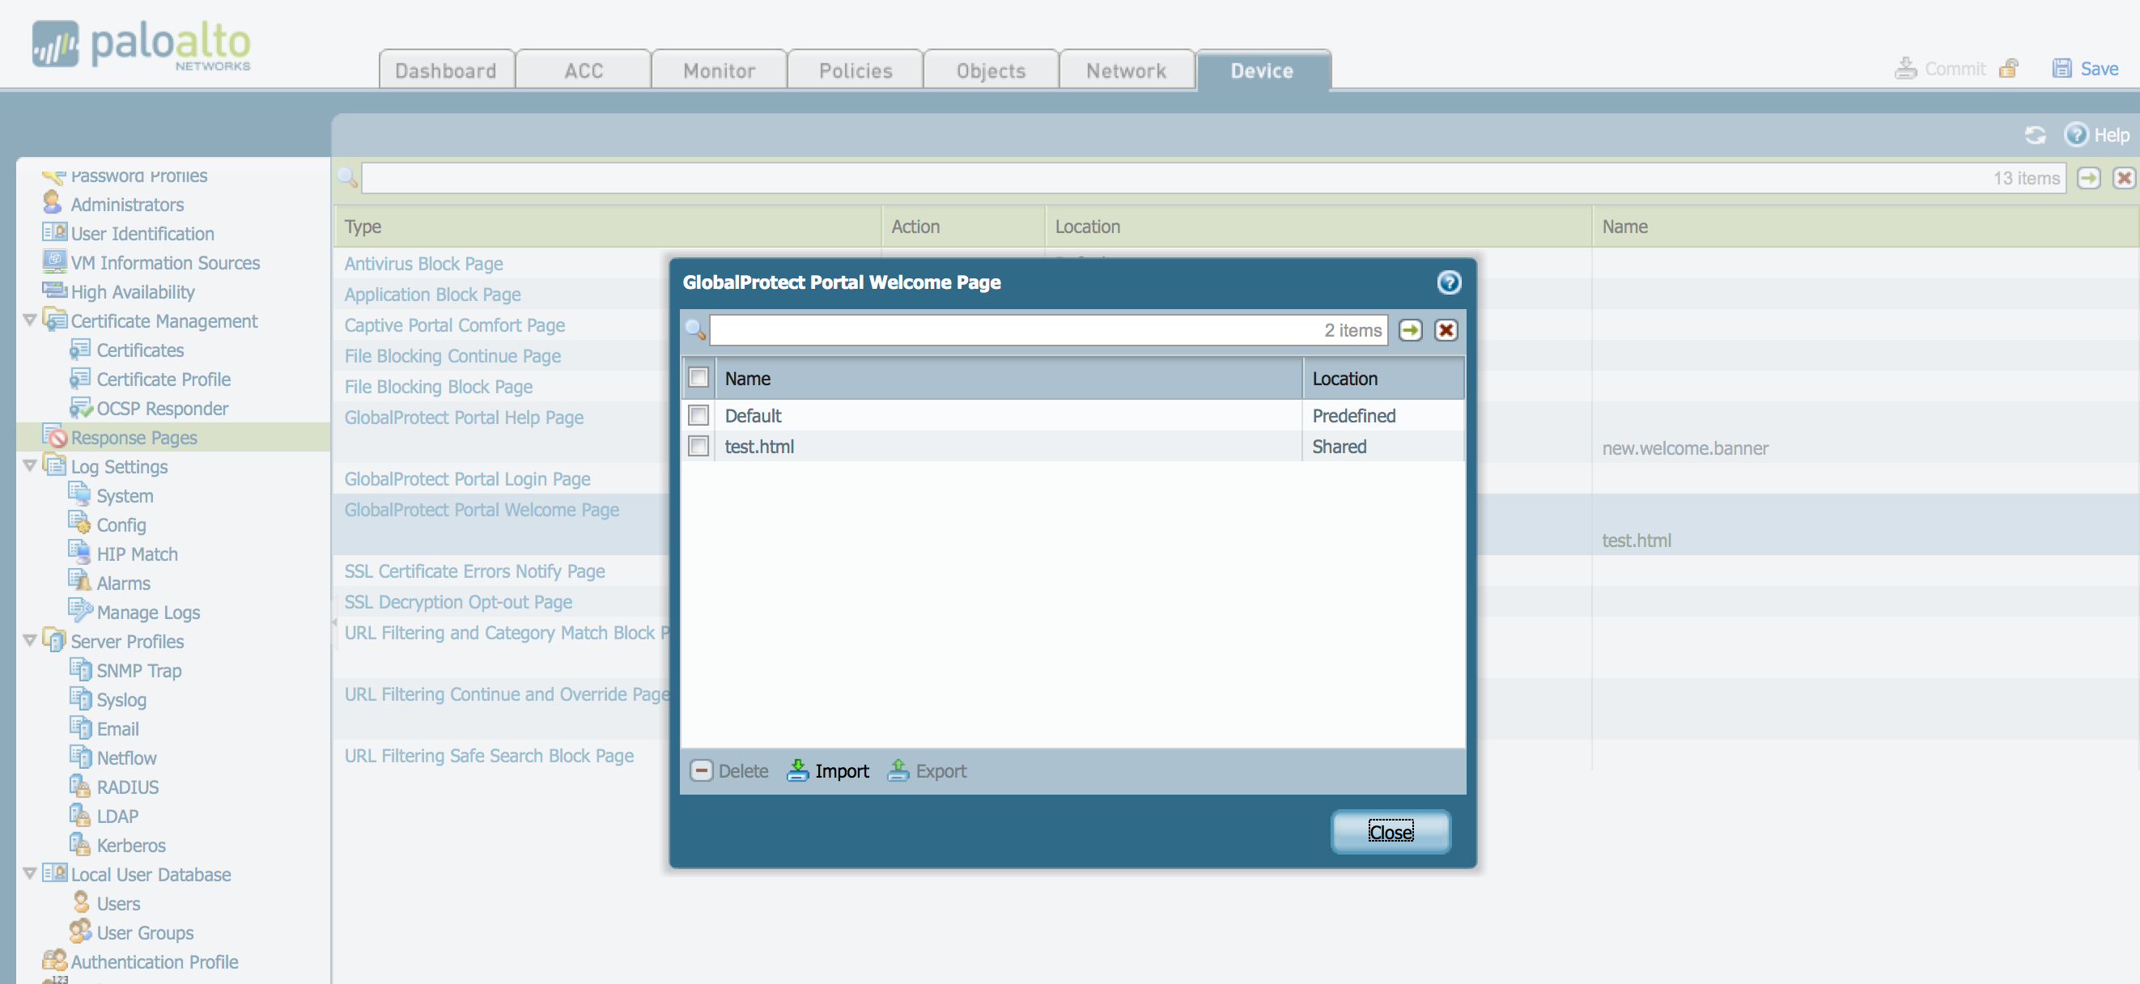Click the Administrators icon in sidebar
Screen dimensions: 2140x984
[x=53, y=203]
